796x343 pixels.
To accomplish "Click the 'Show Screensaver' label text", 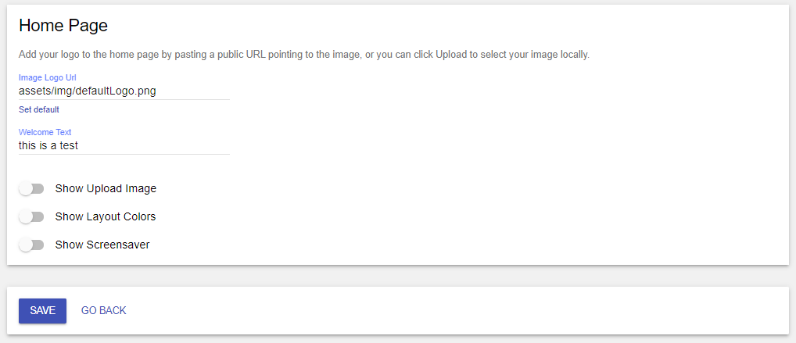I will coord(102,245).
